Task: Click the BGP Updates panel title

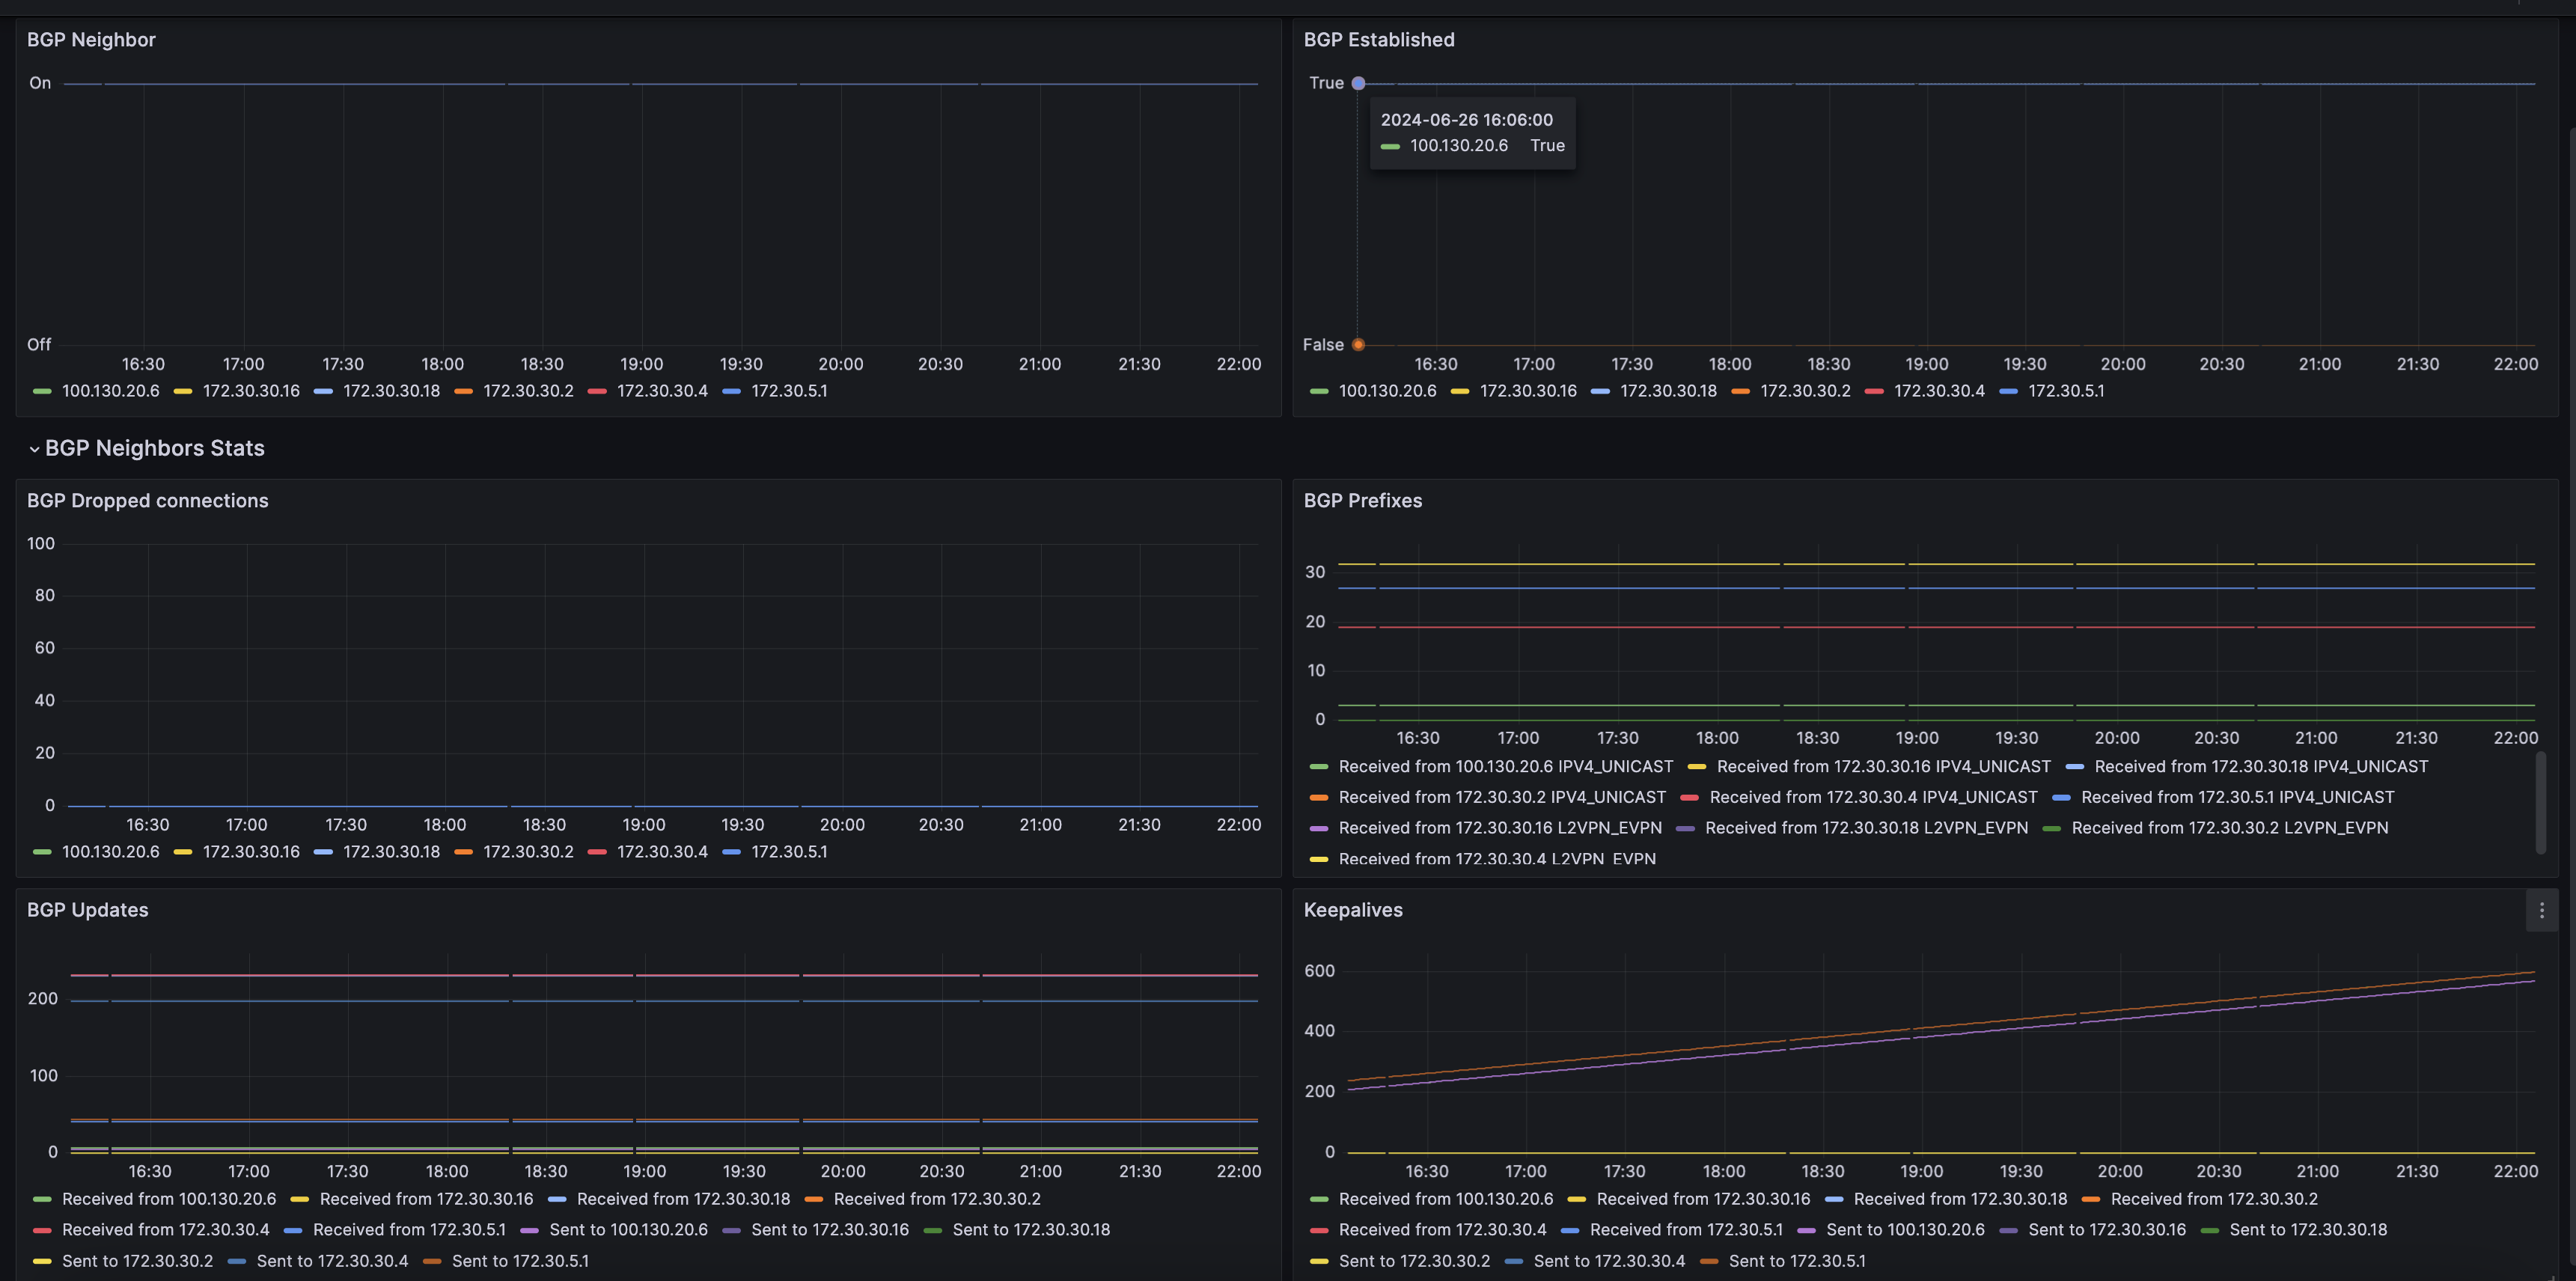Action: 87,910
